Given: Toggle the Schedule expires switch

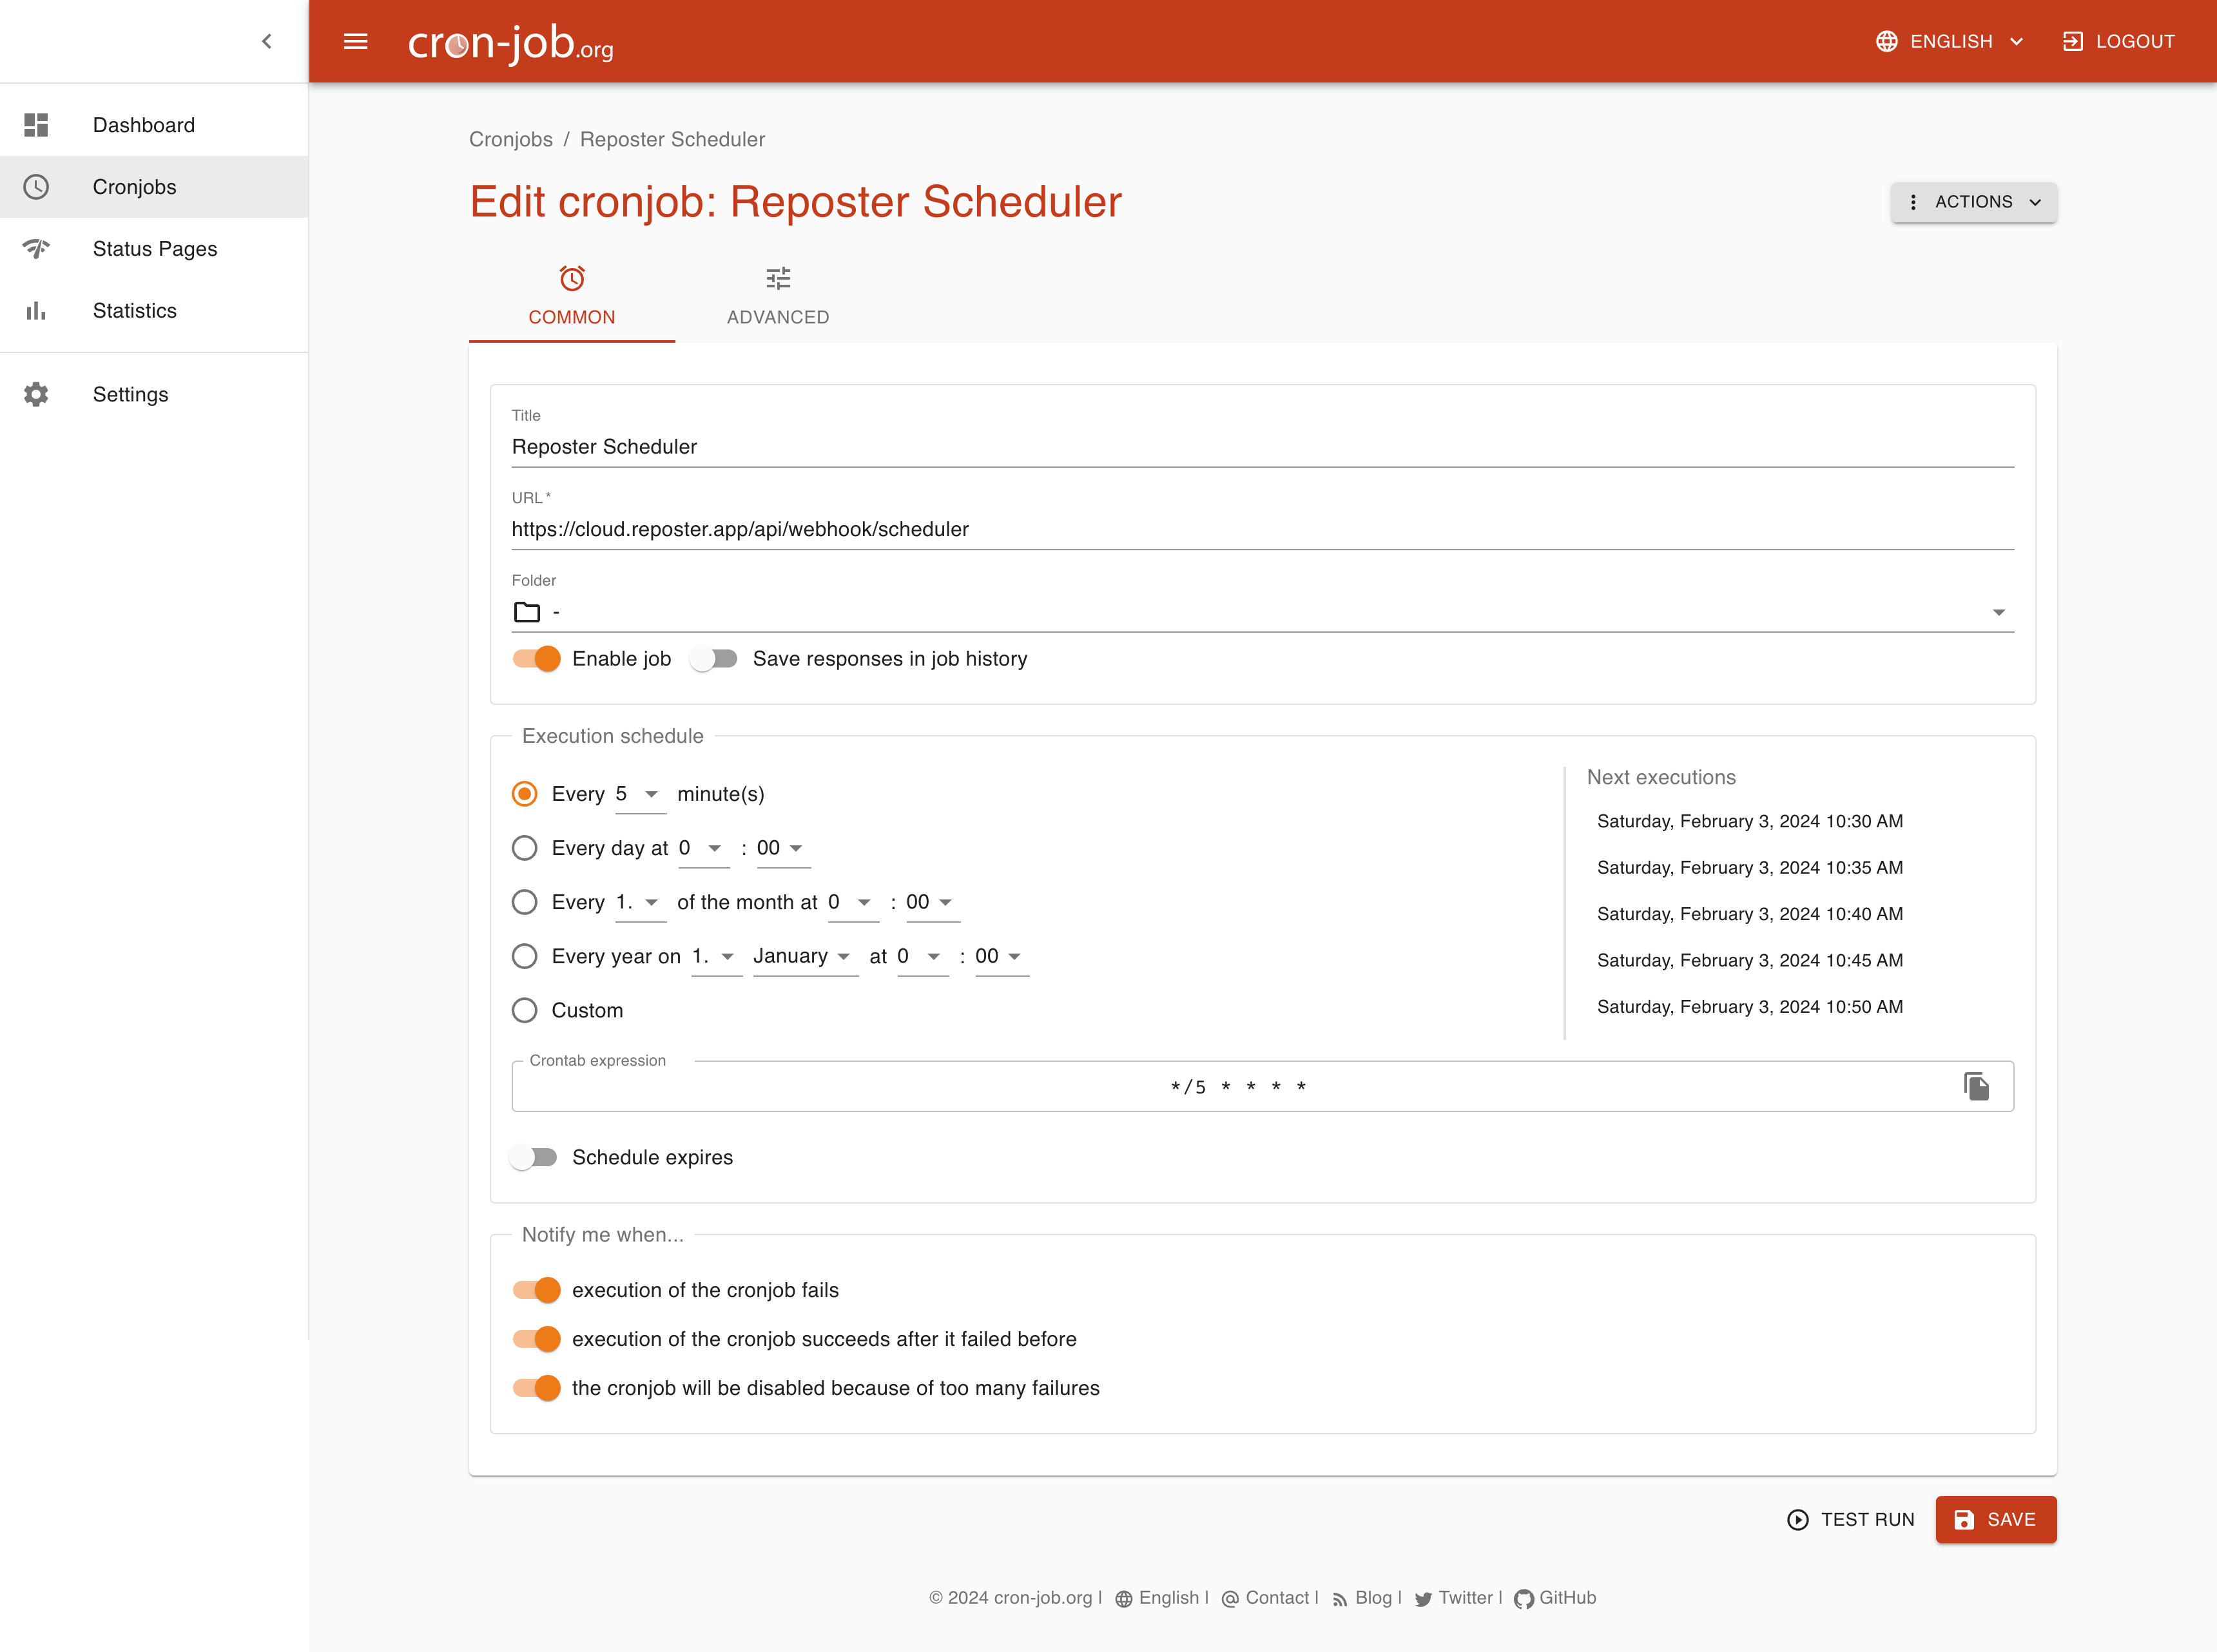Looking at the screenshot, I should coord(534,1157).
